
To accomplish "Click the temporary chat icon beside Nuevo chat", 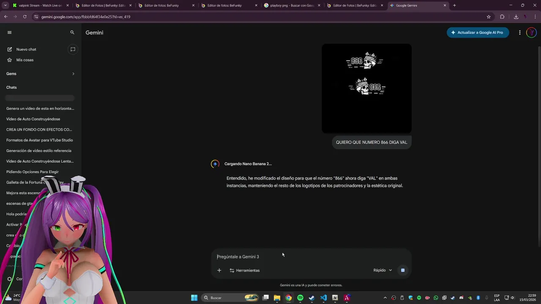I will pyautogui.click(x=73, y=49).
